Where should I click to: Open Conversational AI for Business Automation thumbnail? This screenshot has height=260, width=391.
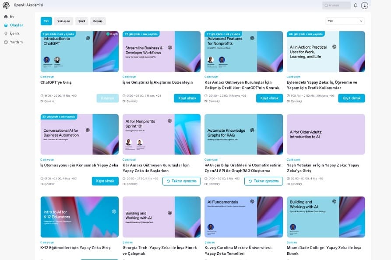80,134
